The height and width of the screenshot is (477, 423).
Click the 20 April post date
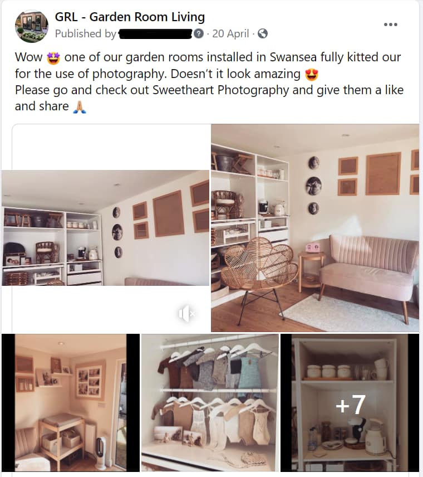click(x=230, y=33)
